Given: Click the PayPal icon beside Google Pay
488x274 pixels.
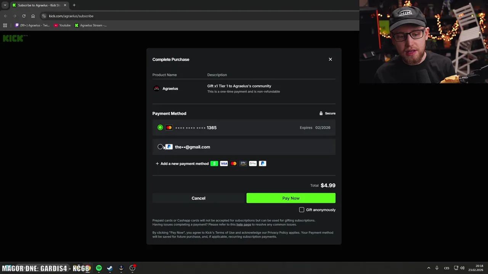Looking at the screenshot, I should 262,164.
